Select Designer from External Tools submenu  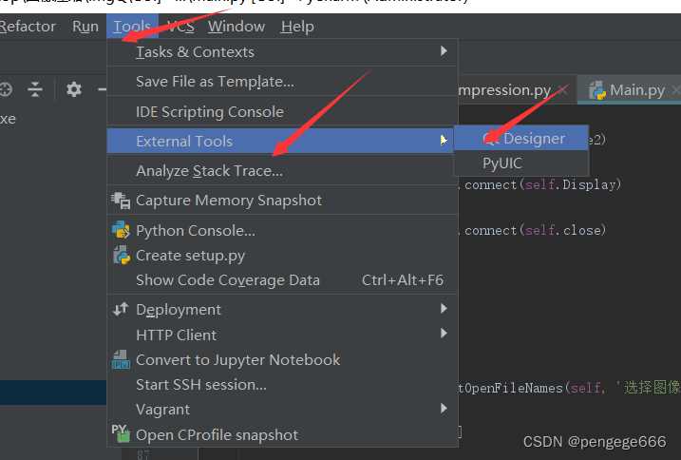(521, 138)
